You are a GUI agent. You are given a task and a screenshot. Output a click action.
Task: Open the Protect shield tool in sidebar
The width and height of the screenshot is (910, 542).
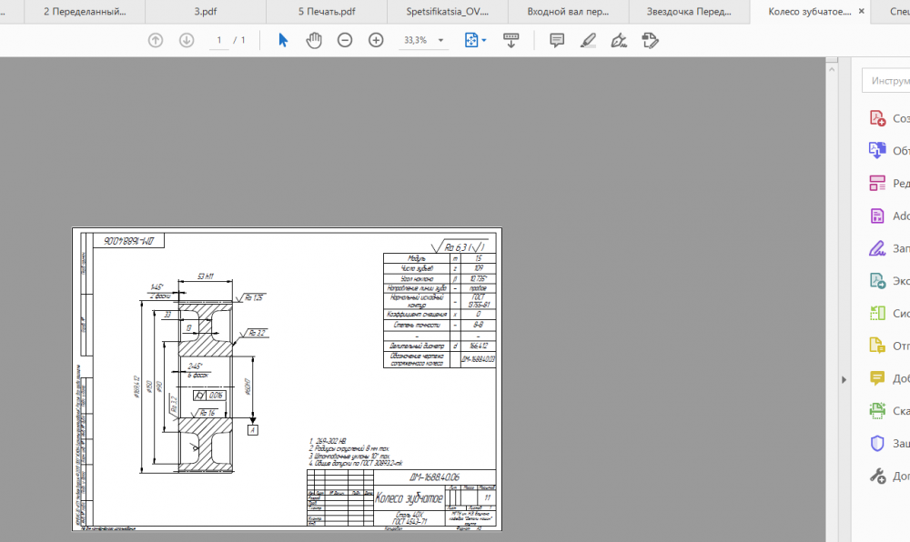coord(878,443)
